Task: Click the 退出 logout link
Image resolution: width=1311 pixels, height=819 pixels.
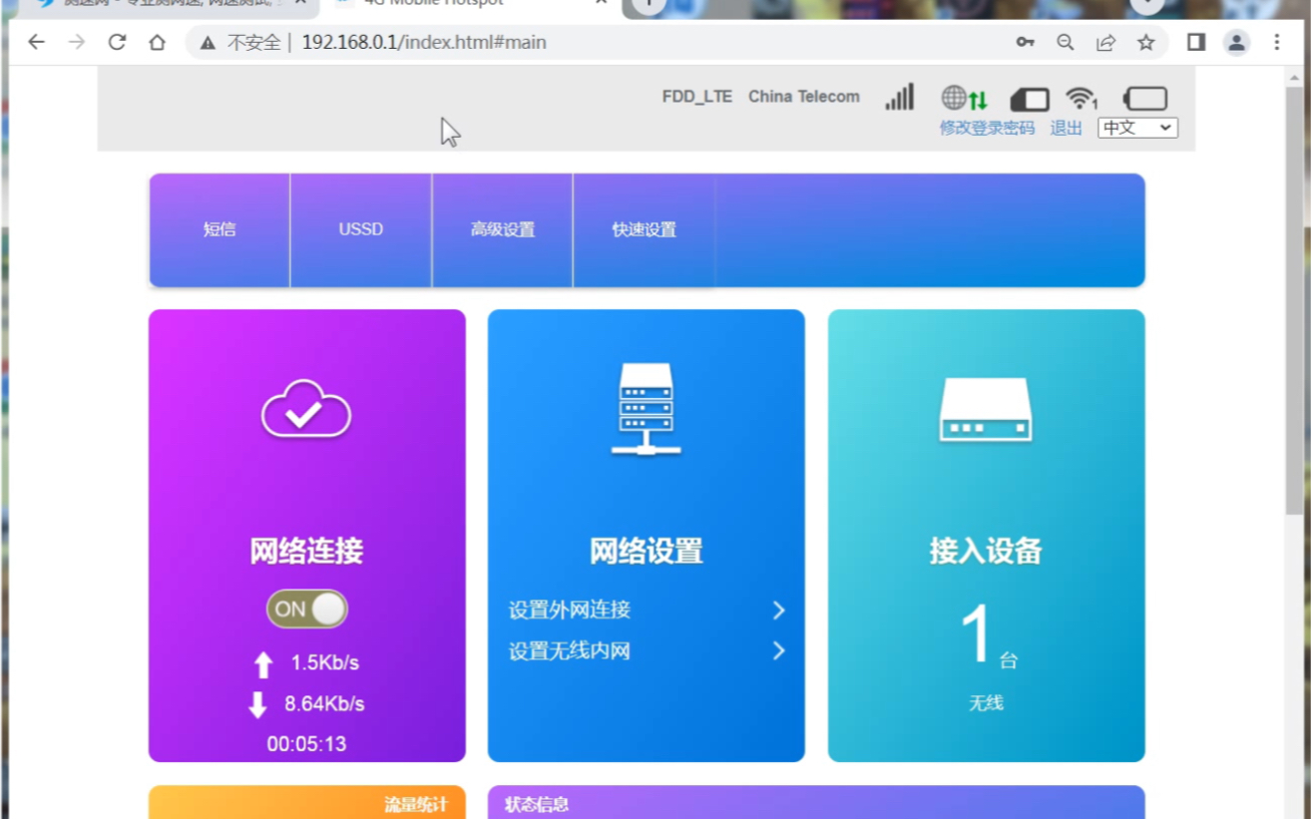Action: (x=1066, y=128)
